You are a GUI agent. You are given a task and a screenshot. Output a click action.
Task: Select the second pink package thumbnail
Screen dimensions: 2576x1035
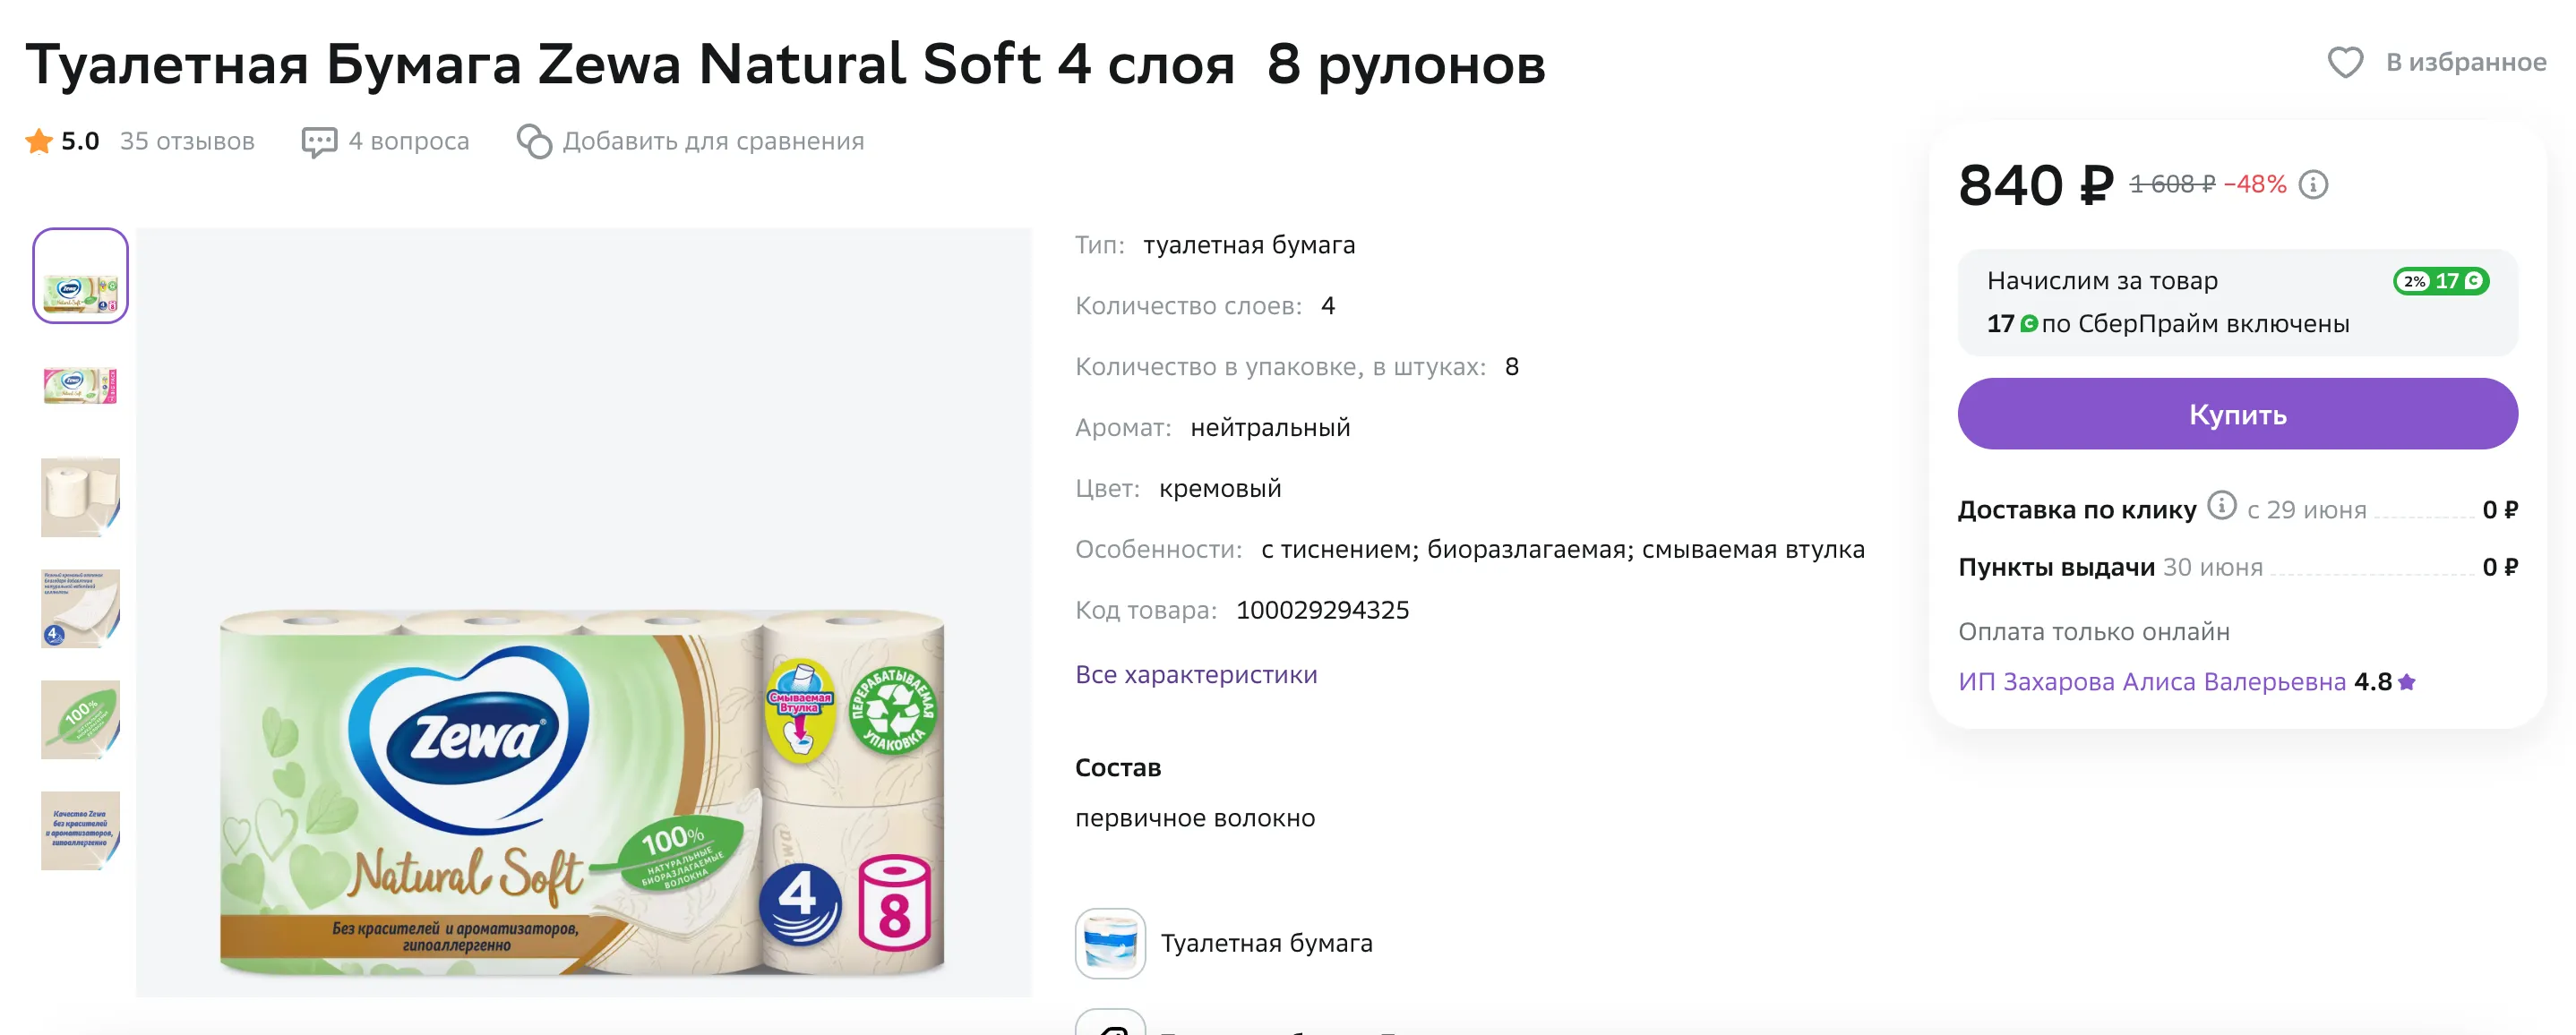point(80,386)
